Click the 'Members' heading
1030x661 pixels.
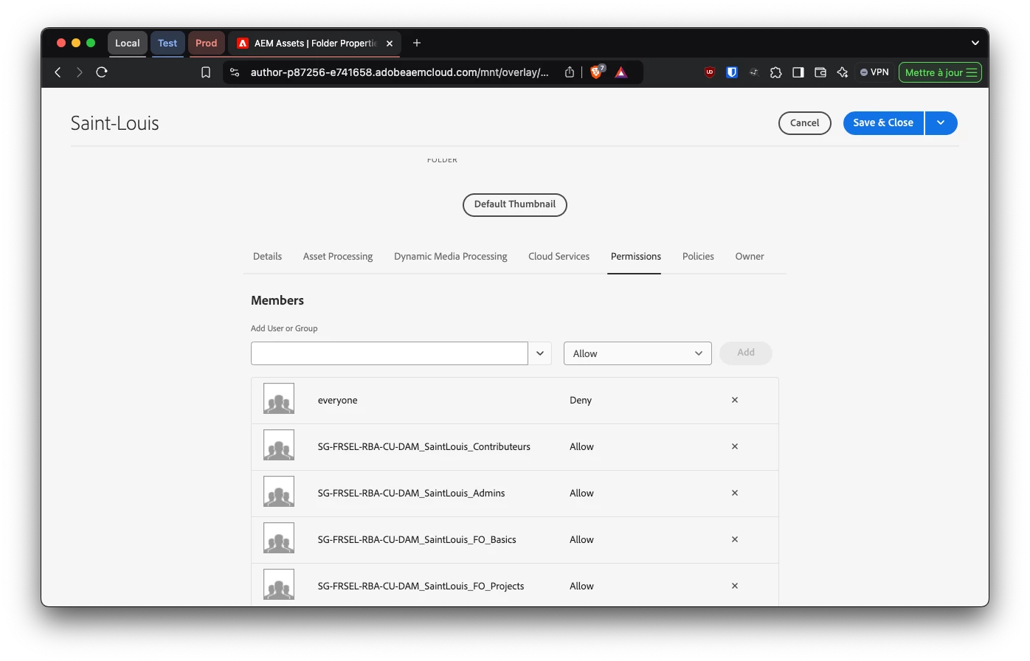click(x=277, y=300)
